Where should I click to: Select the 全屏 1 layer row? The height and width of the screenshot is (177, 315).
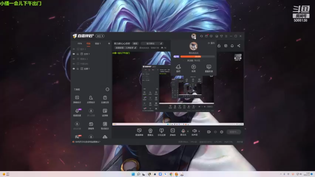91,68
